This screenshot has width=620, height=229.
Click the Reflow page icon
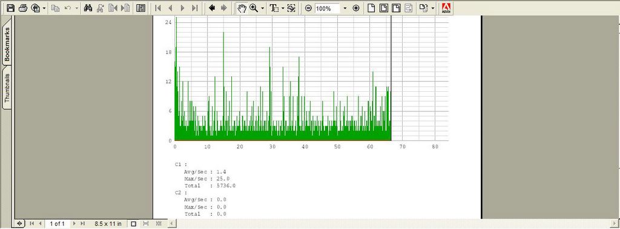(409, 8)
